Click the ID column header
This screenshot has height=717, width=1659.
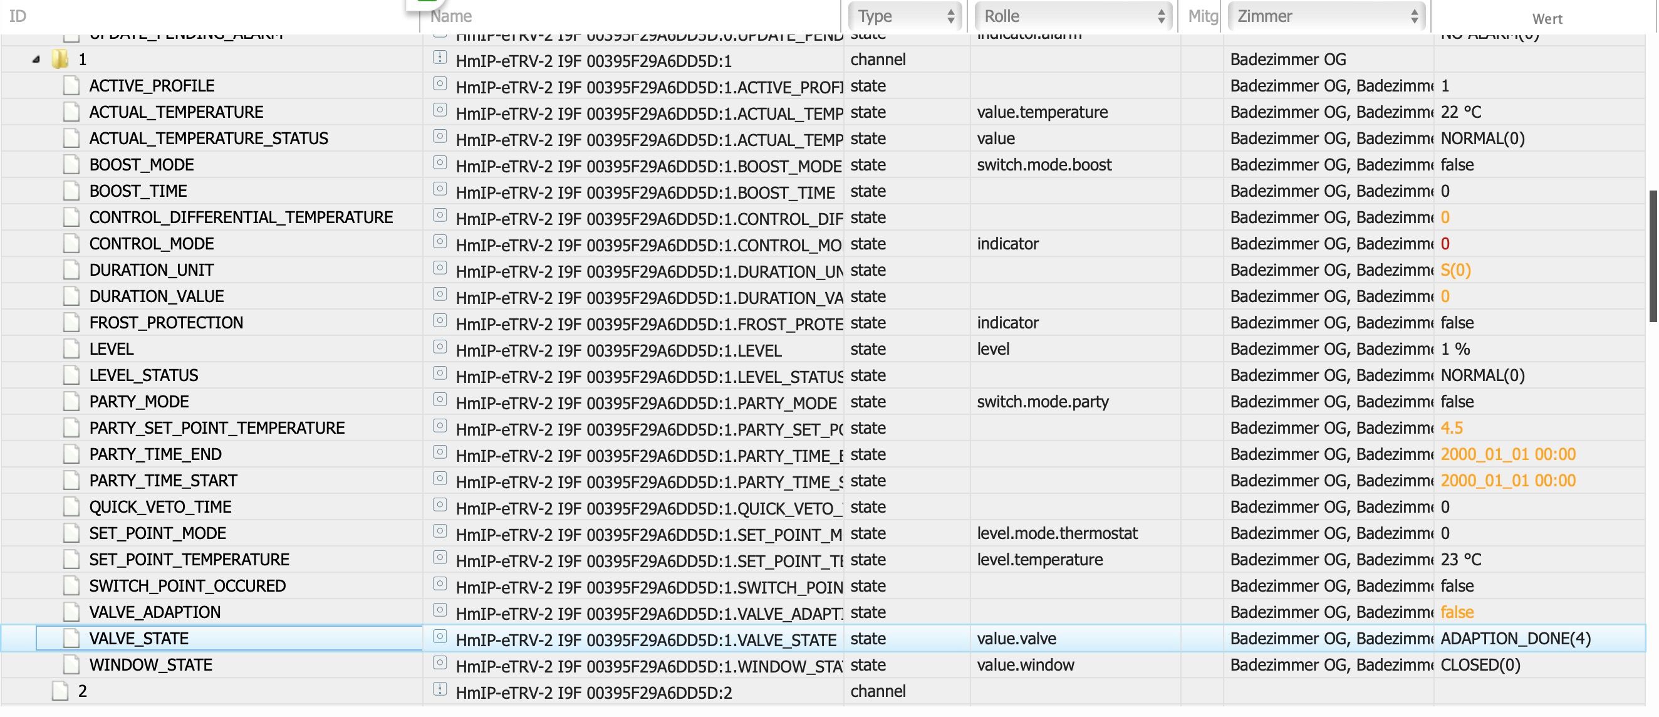(18, 16)
